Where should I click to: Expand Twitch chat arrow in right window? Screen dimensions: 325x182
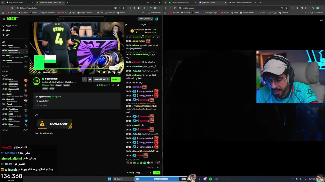click(321, 20)
